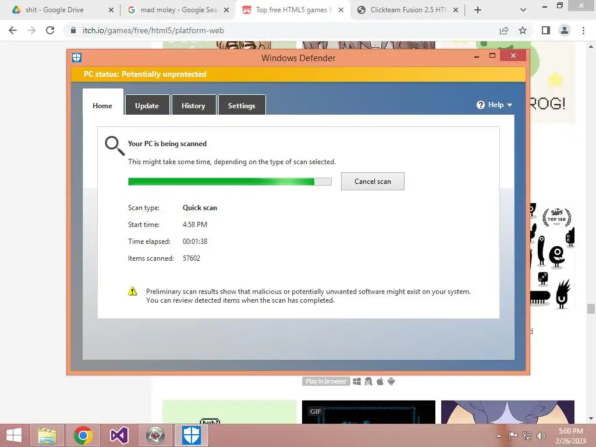Bookmark this page with the star icon
Viewport: 596px width, 447px height.
(x=523, y=30)
